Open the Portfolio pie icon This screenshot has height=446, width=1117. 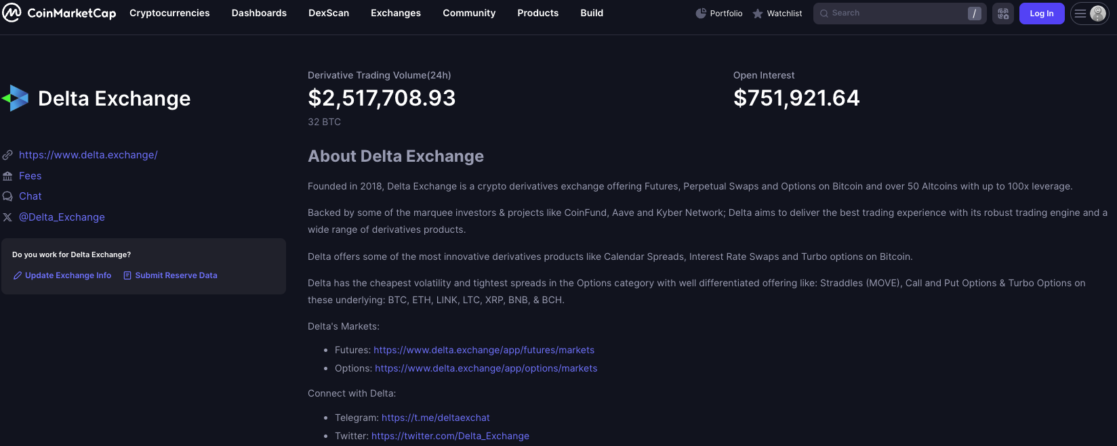(x=701, y=14)
